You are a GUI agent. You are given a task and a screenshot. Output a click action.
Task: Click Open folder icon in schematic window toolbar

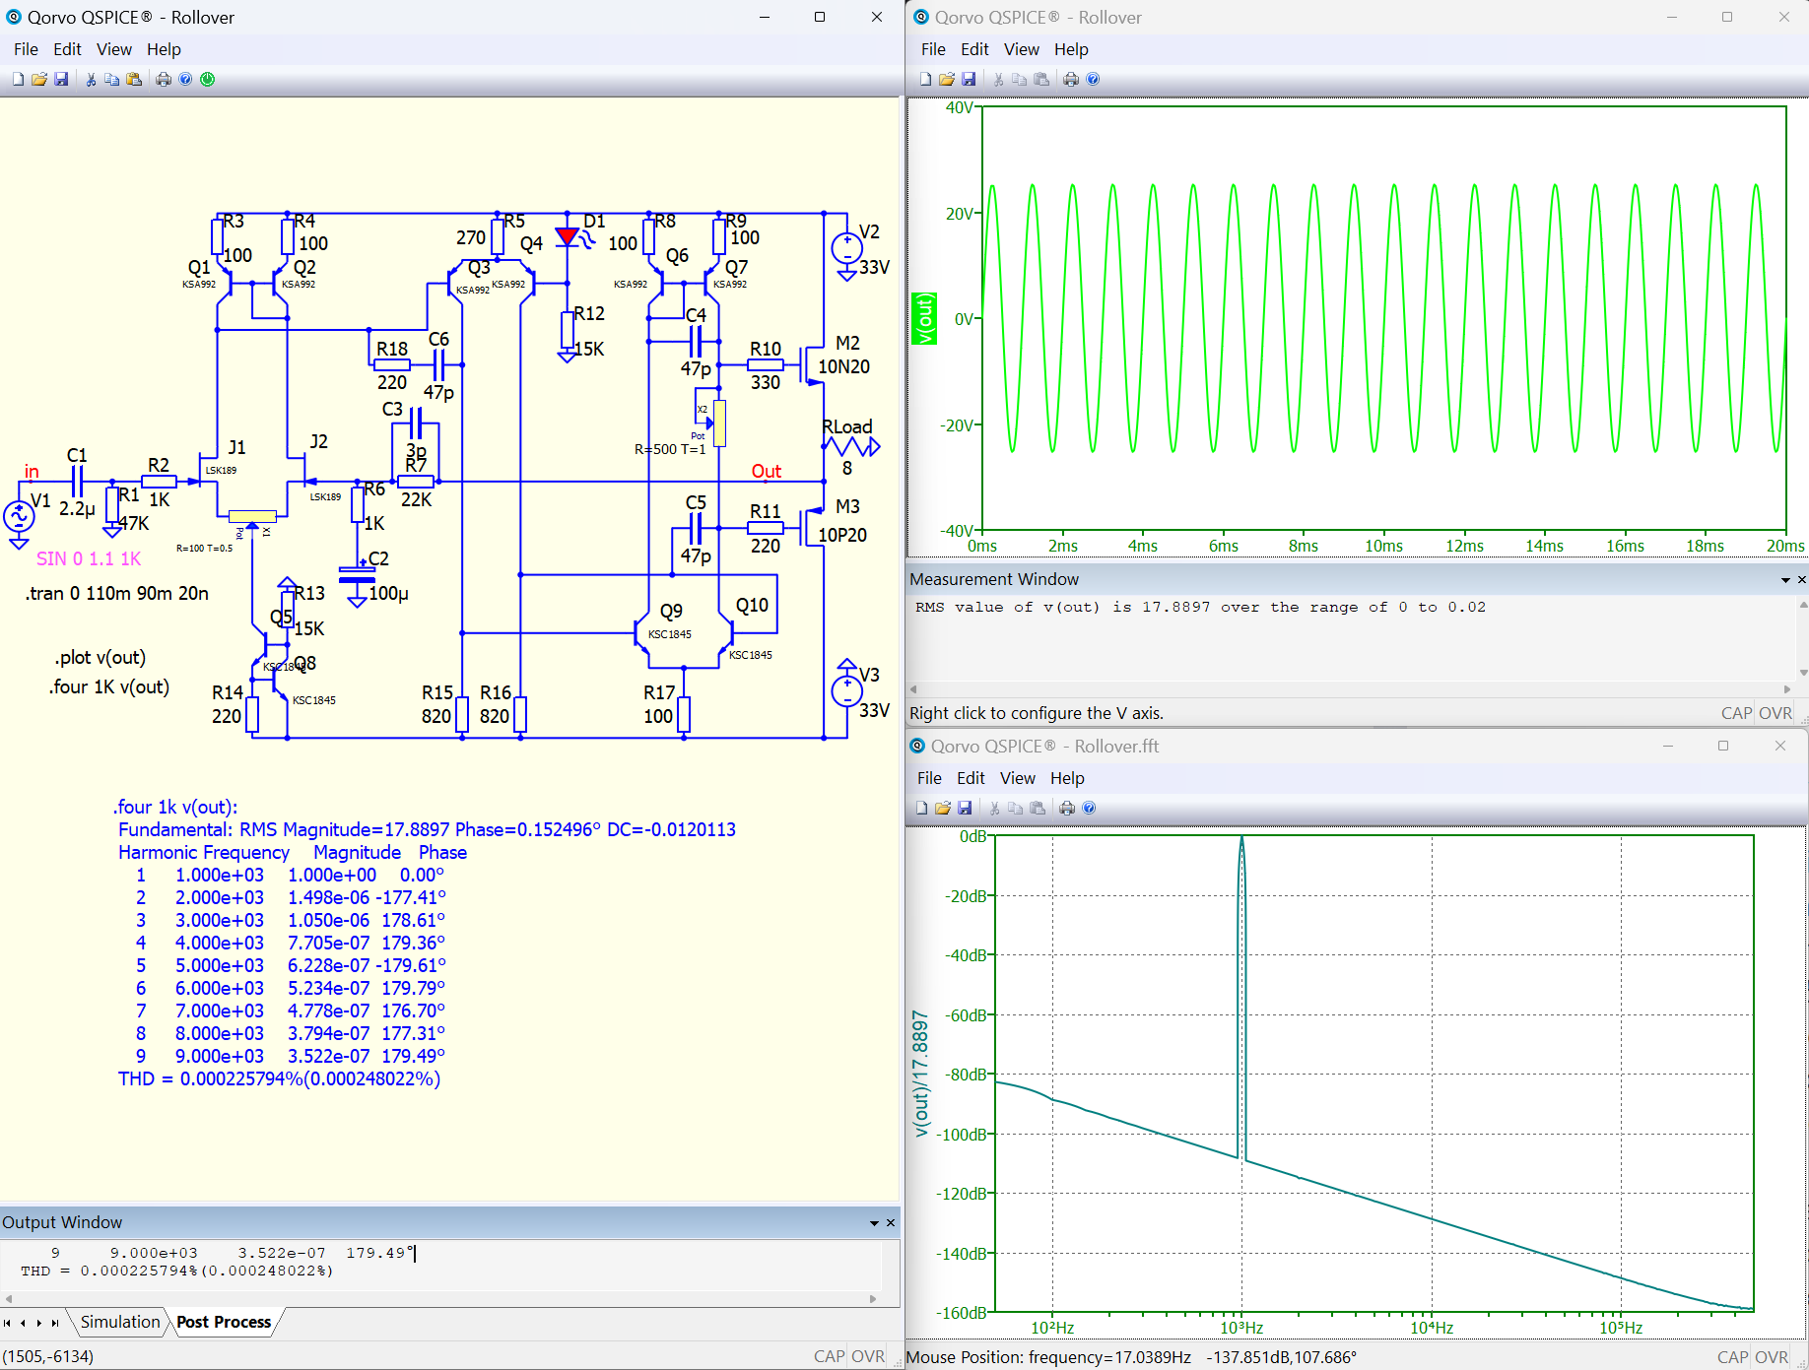pyautogui.click(x=39, y=80)
